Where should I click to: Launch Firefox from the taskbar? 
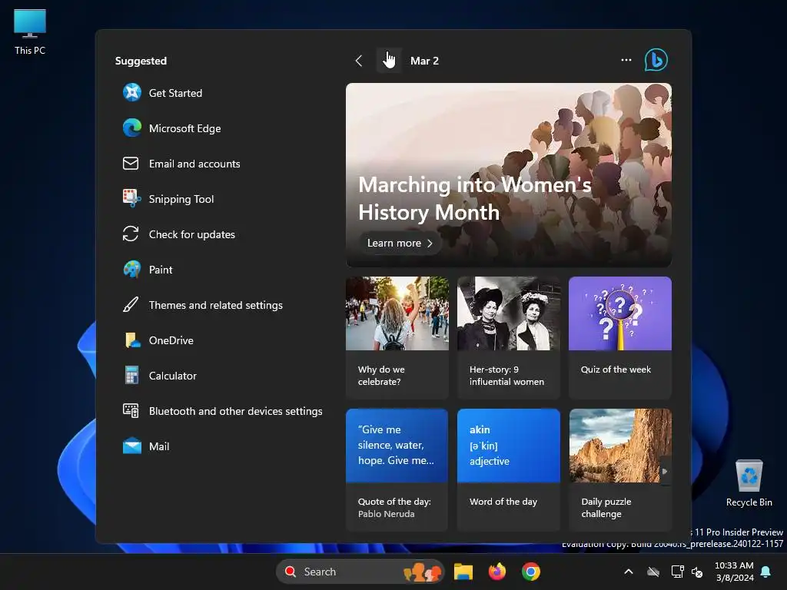pos(497,572)
